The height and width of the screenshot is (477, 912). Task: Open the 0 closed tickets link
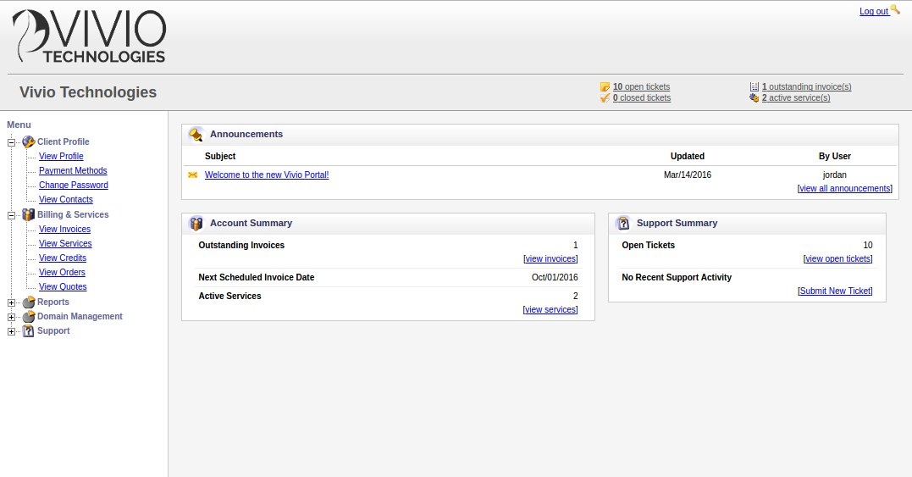coord(642,97)
